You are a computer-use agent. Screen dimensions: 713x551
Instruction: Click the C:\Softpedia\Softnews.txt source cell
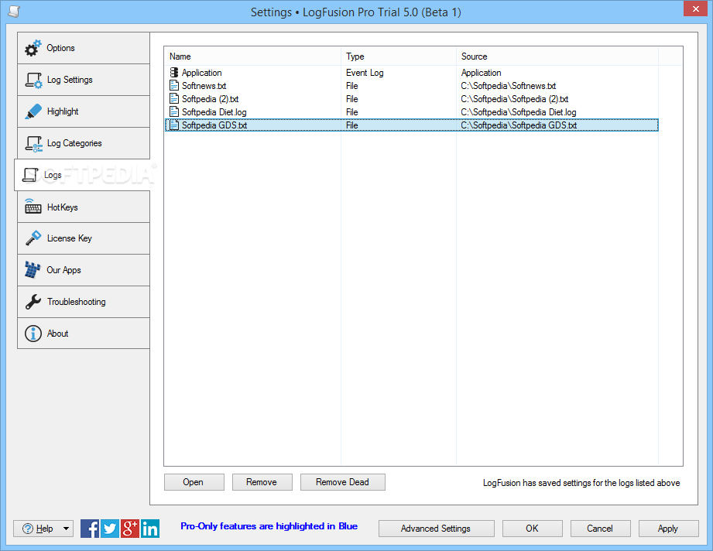509,86
